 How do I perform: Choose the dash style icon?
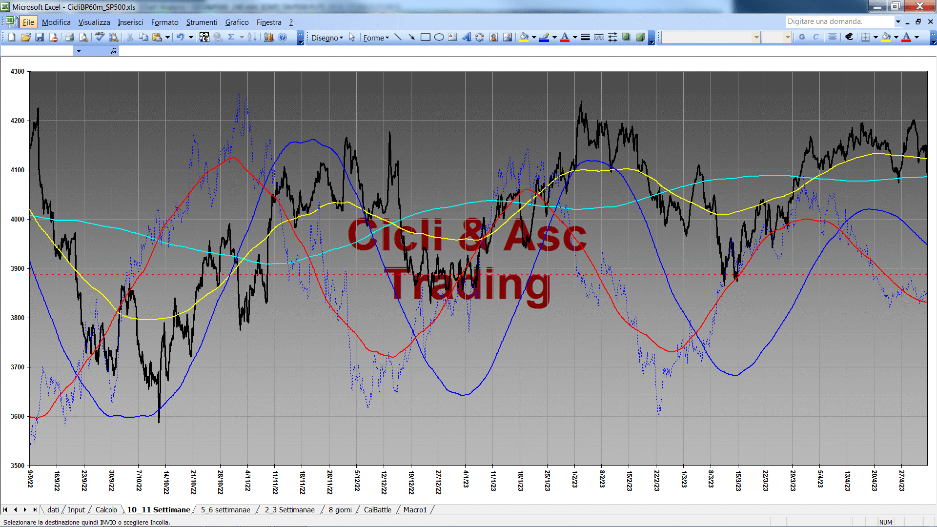(599, 37)
